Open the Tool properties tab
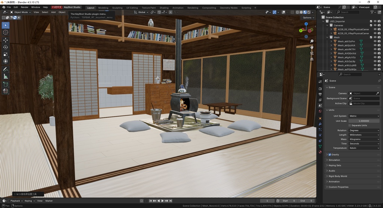The width and height of the screenshot is (383, 208). click(x=320, y=81)
